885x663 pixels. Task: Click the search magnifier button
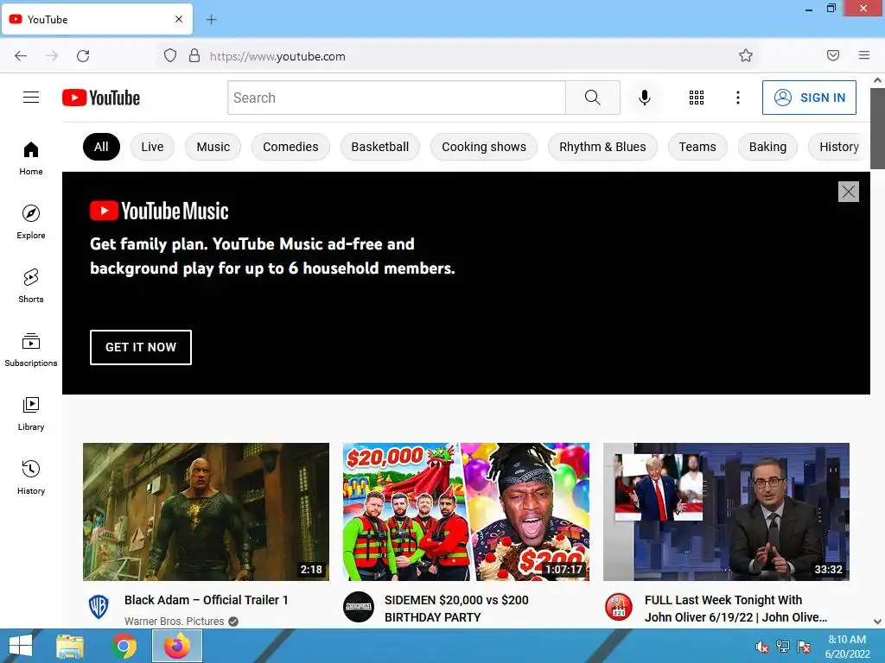(x=593, y=98)
